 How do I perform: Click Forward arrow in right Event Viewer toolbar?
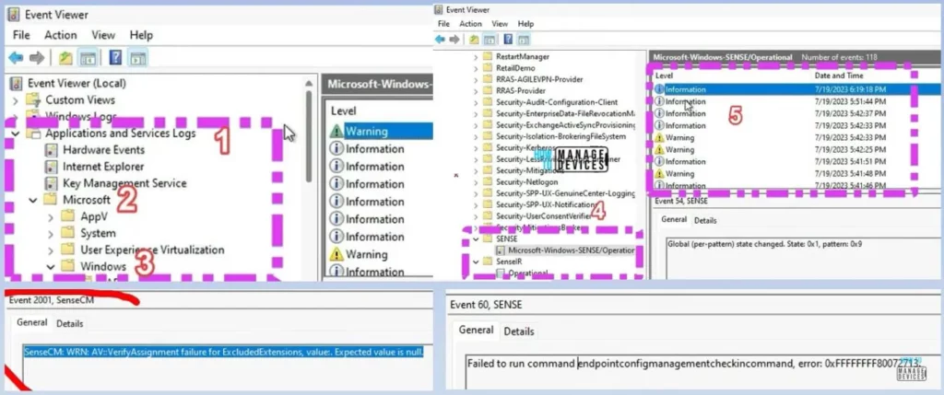pos(454,40)
